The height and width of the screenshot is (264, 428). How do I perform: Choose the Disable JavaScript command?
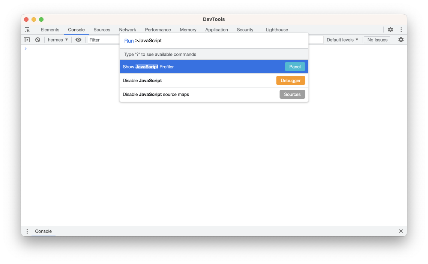click(x=214, y=80)
